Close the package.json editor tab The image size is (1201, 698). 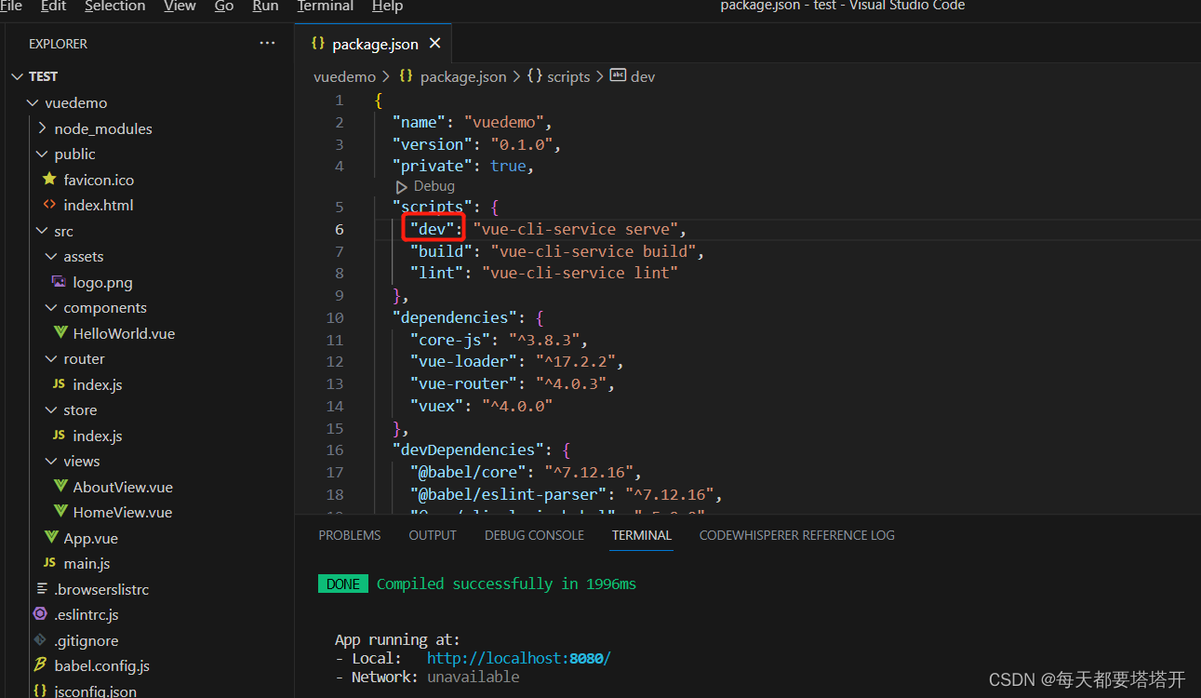coord(434,44)
